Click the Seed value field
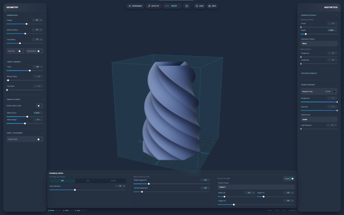Screen dimensions: 344x215 click(174, 6)
